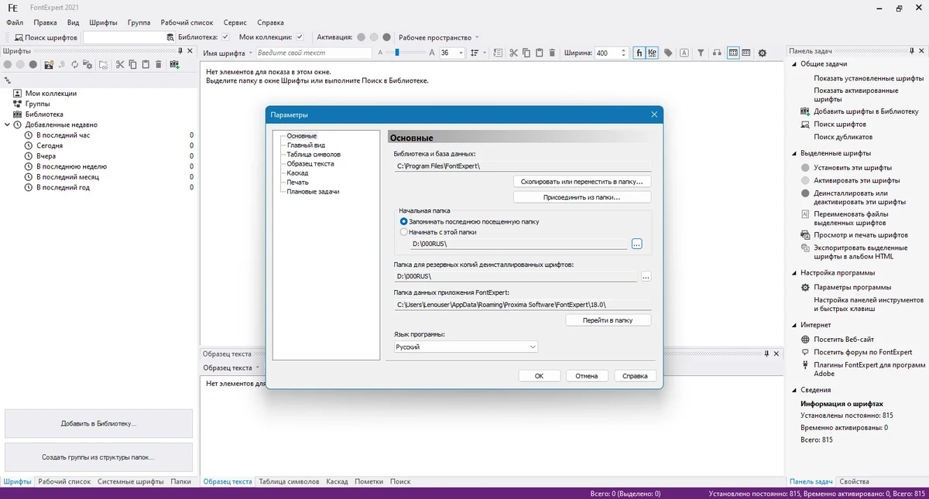
Task: Click the search database icon beside the search field
Action: [170, 36]
